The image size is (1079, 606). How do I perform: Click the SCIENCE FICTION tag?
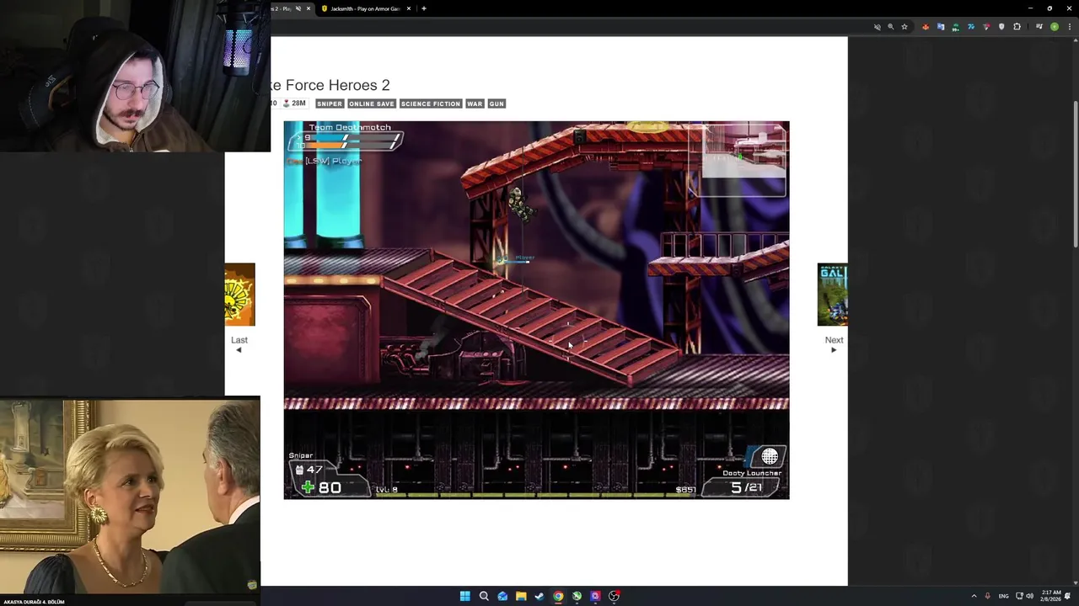click(431, 104)
